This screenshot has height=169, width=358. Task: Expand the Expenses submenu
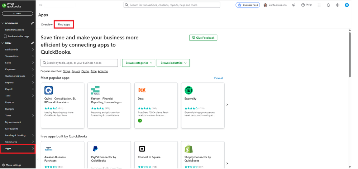[33, 69]
